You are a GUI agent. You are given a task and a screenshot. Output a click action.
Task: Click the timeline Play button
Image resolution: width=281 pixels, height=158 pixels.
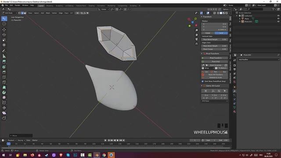coord(118,140)
